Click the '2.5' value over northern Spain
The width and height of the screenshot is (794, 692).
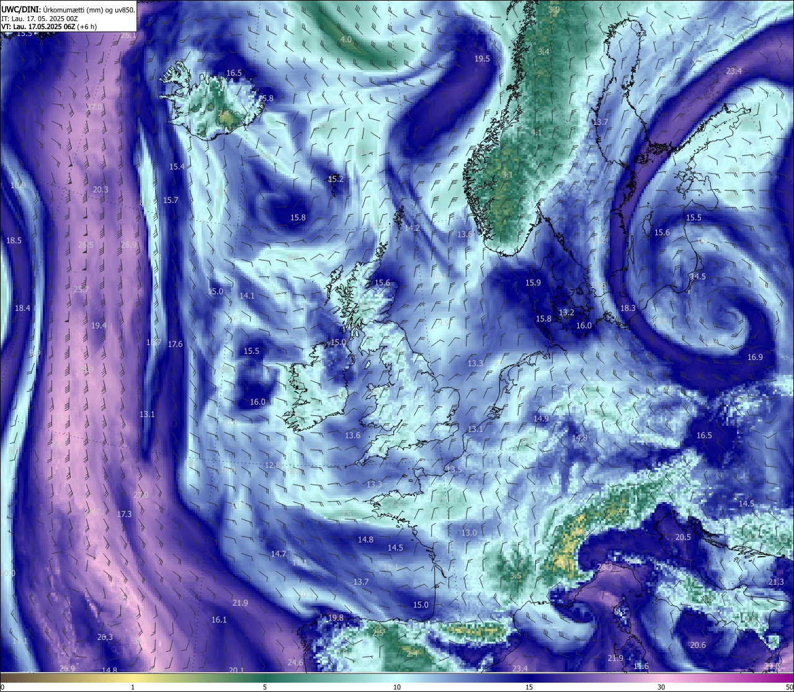click(x=378, y=632)
